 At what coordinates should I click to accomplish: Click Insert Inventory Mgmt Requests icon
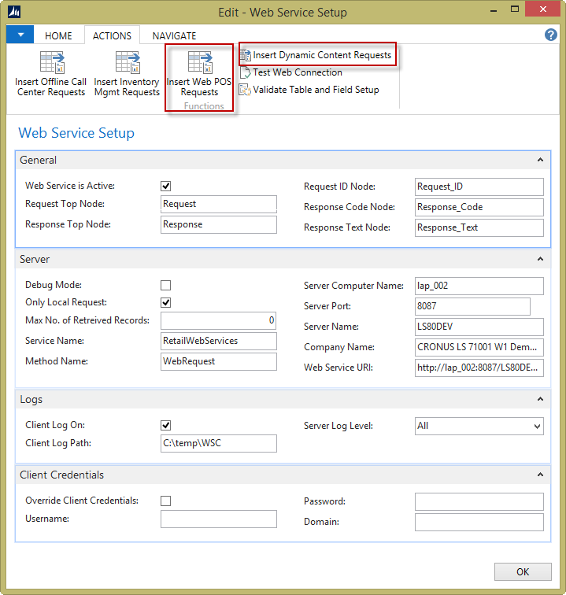(127, 63)
